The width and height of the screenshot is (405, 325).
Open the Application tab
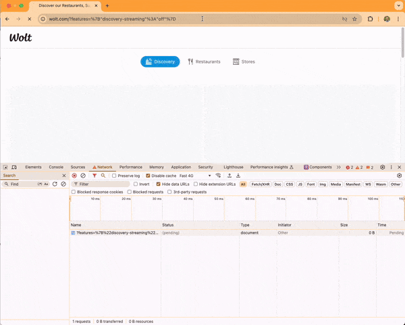181,167
